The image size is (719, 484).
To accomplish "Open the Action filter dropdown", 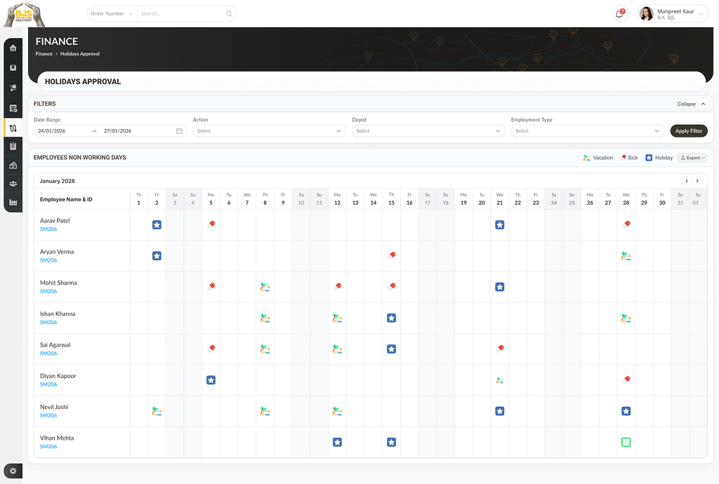I will [269, 131].
